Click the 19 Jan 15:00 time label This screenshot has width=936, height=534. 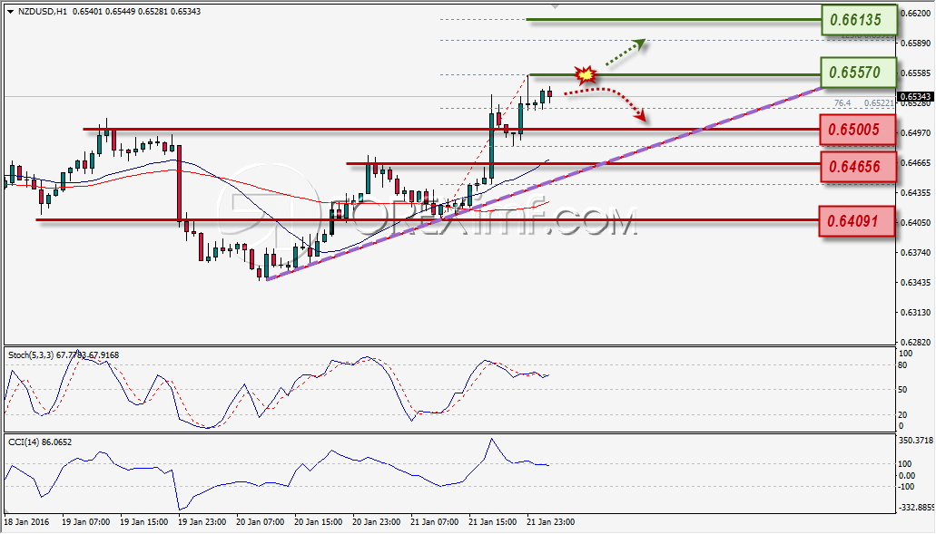143,522
